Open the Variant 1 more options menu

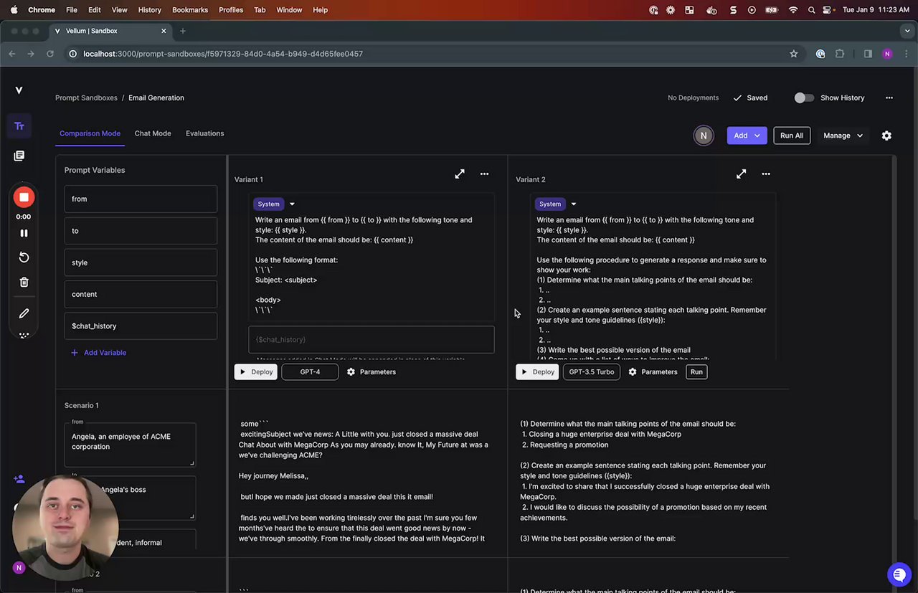(484, 174)
